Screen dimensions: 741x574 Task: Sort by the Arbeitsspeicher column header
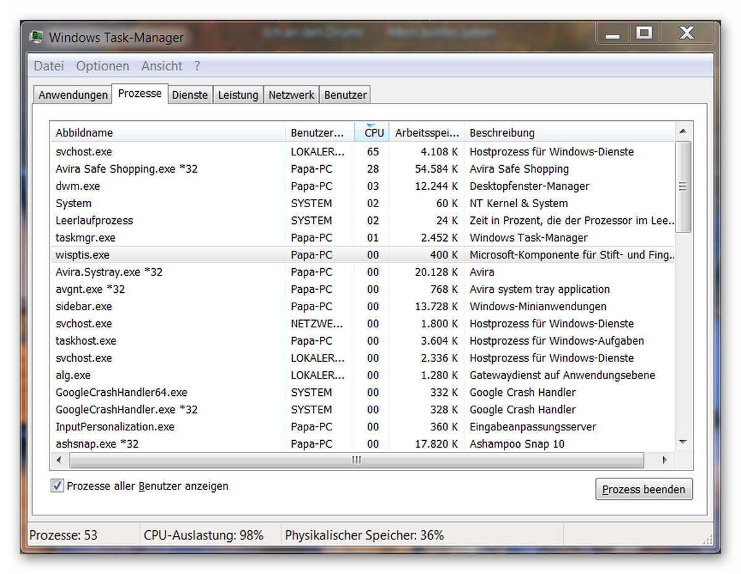click(x=427, y=133)
